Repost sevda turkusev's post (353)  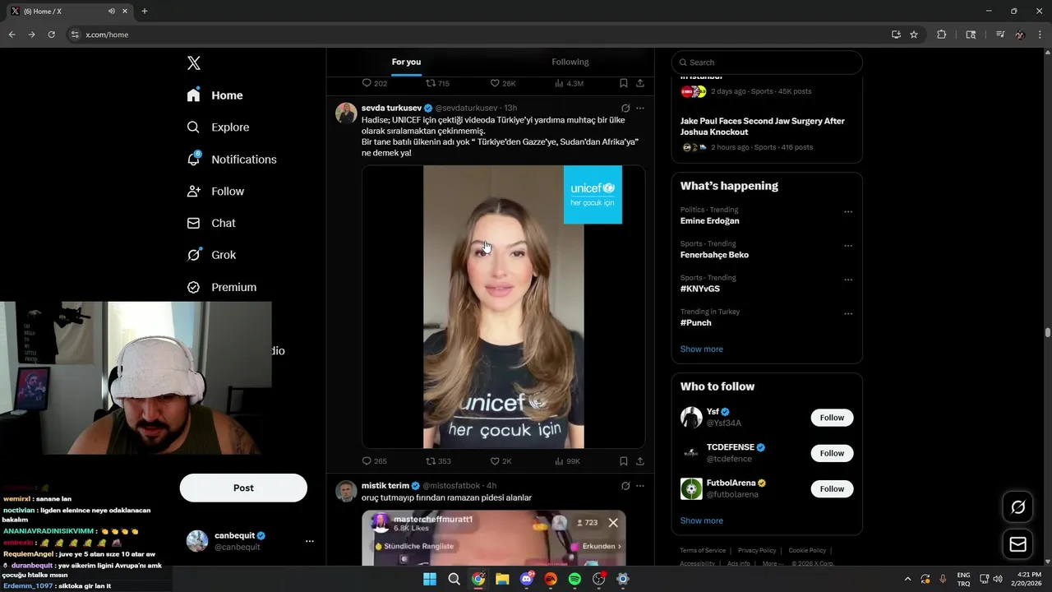(x=438, y=461)
